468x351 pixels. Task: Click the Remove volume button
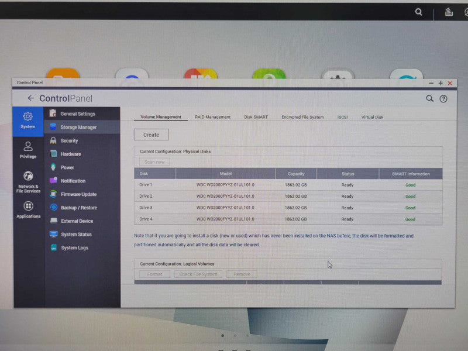click(242, 274)
